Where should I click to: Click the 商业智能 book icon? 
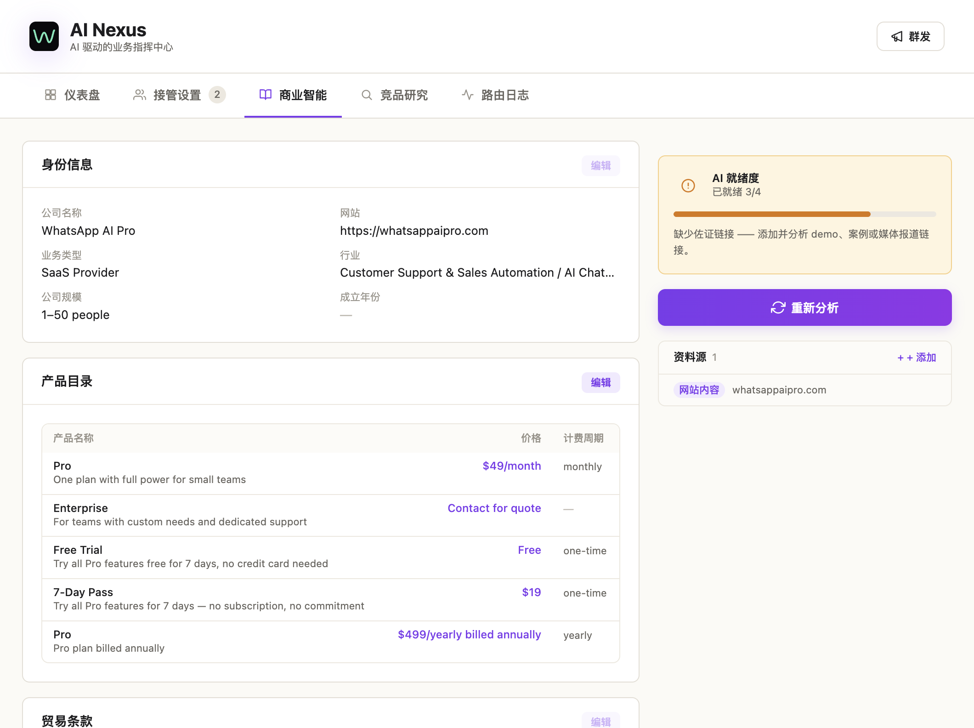[x=266, y=95]
